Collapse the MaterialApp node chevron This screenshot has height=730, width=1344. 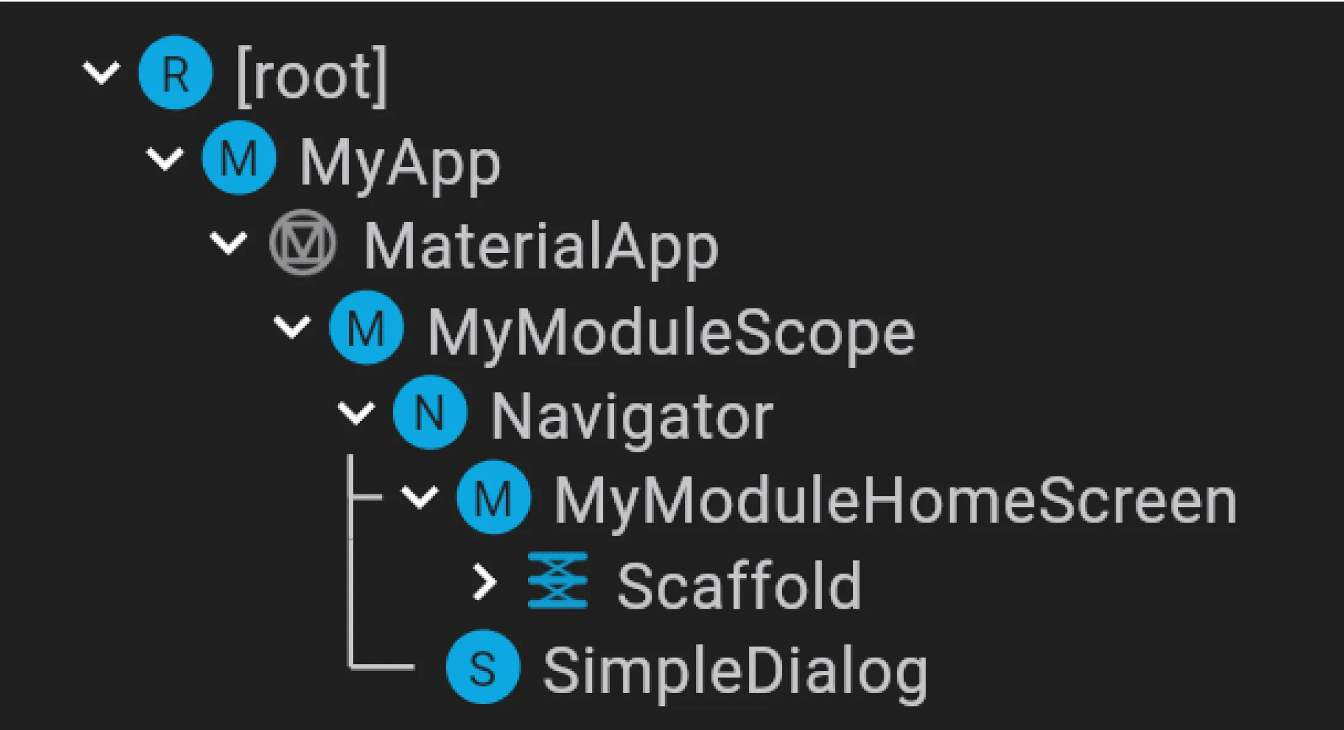point(229,243)
